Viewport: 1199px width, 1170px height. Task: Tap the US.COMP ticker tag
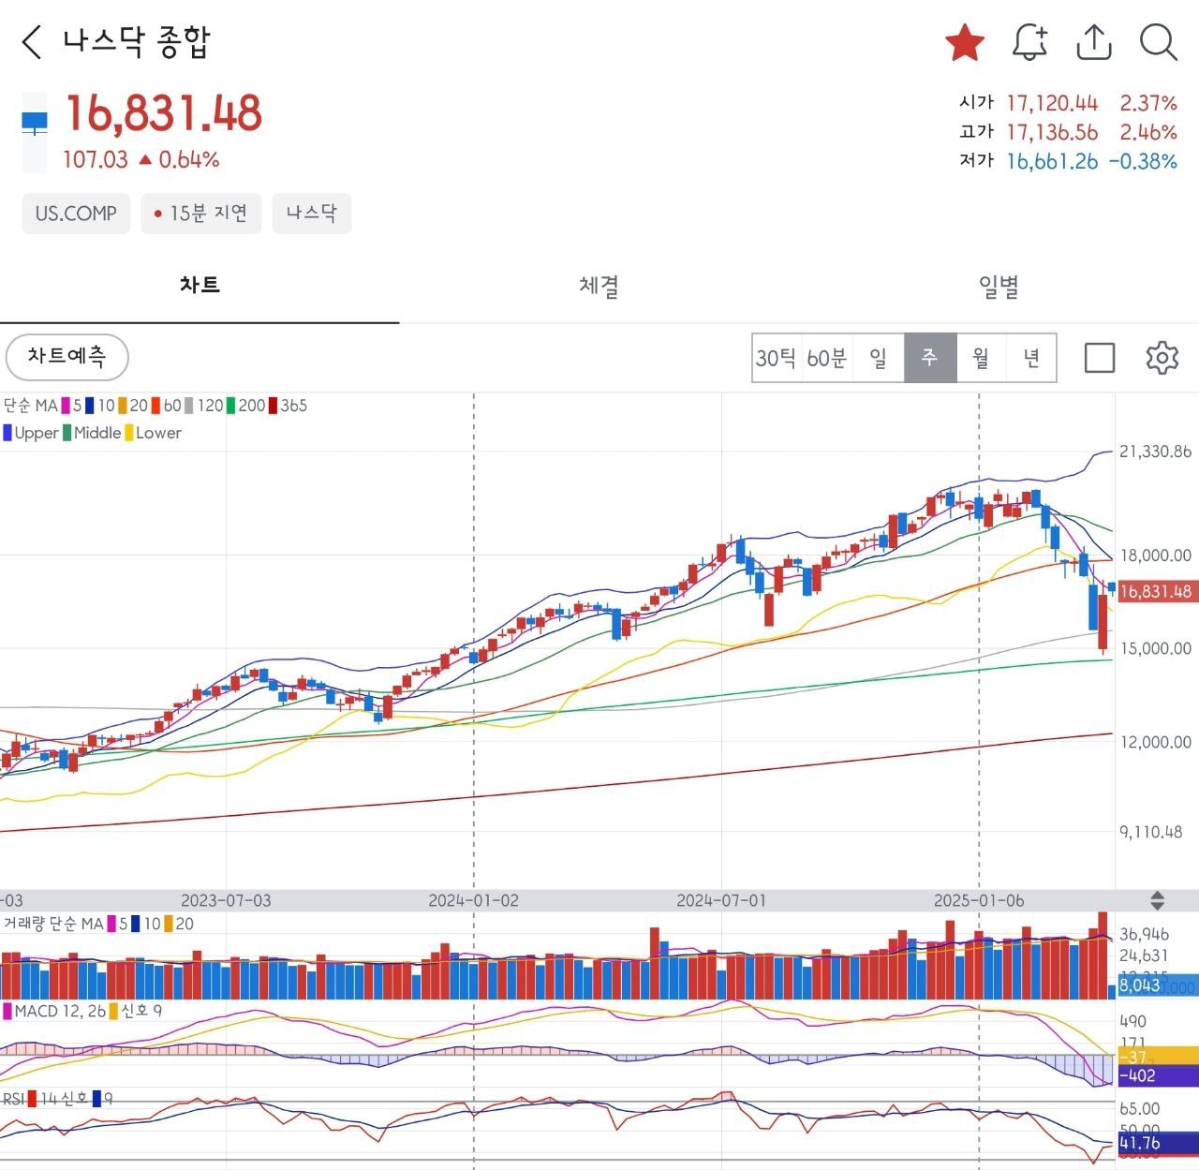tap(76, 214)
